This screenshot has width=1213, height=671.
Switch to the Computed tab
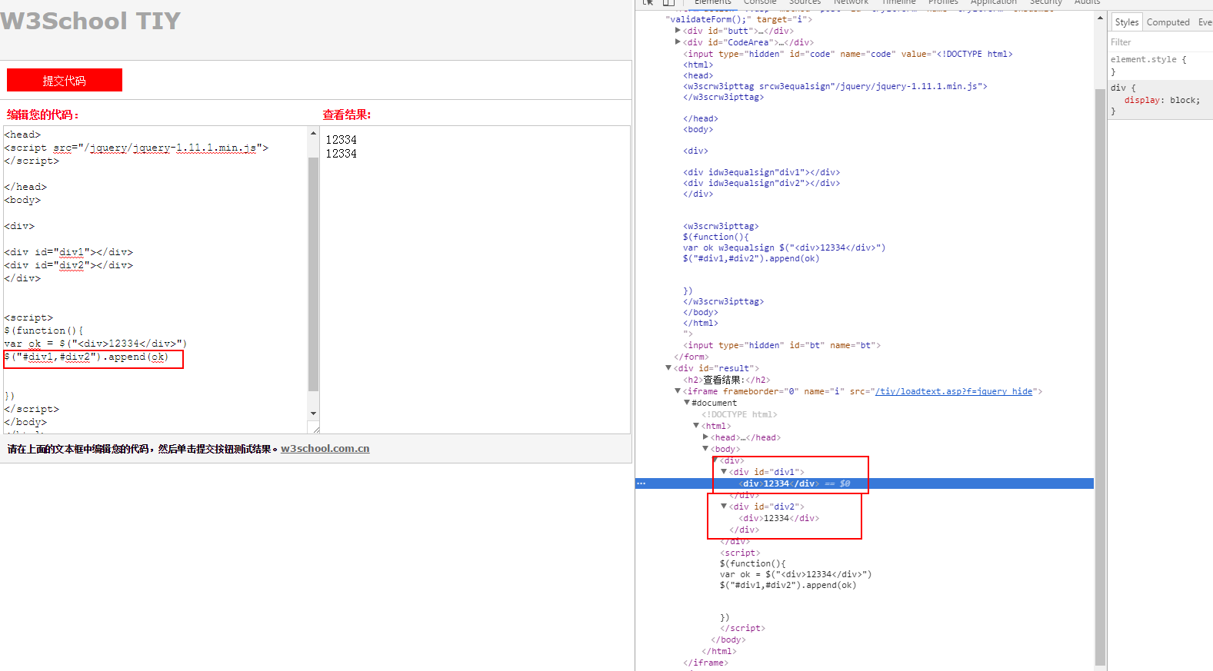pos(1168,22)
